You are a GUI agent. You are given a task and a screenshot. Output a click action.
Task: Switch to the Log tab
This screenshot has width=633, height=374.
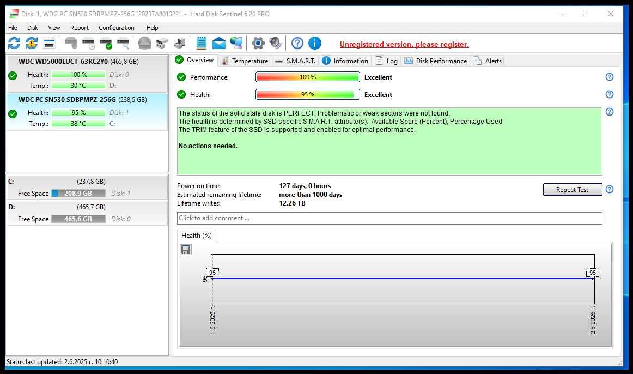click(x=386, y=61)
